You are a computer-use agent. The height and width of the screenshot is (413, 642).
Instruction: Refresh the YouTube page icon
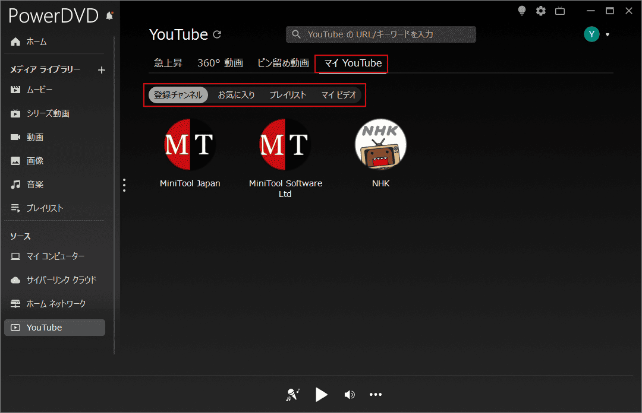point(217,35)
